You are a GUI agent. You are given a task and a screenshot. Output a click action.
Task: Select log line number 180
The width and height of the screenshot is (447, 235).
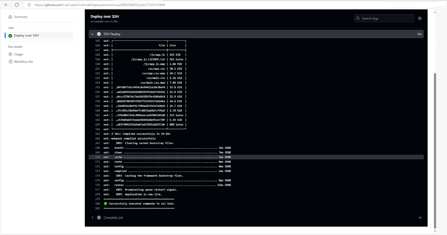[98, 204]
